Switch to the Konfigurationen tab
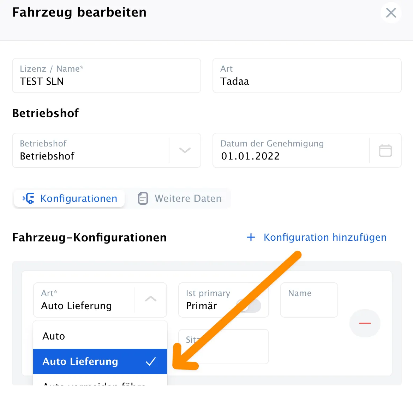Viewport: 413px width, 420px height. [x=70, y=198]
